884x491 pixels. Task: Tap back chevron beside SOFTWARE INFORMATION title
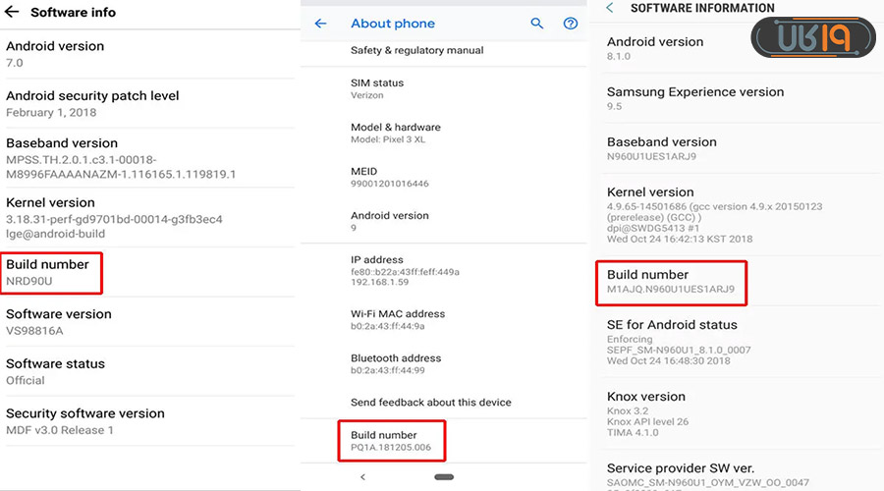[610, 8]
